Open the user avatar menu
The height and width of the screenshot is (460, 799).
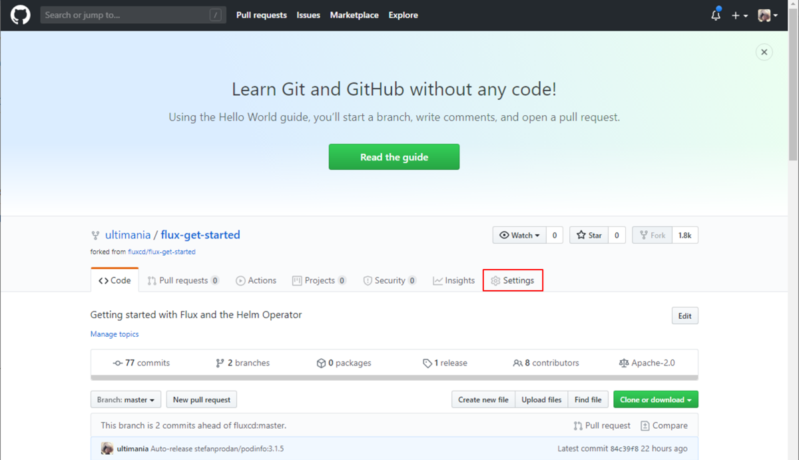[768, 15]
